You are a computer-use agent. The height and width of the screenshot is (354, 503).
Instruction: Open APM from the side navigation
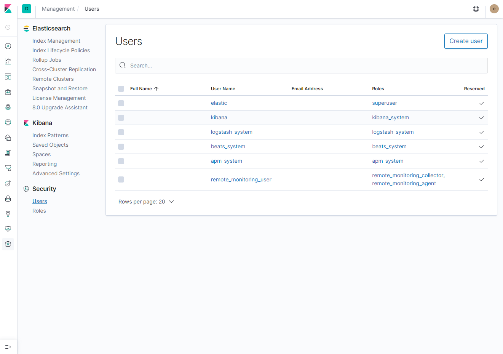pos(8,168)
